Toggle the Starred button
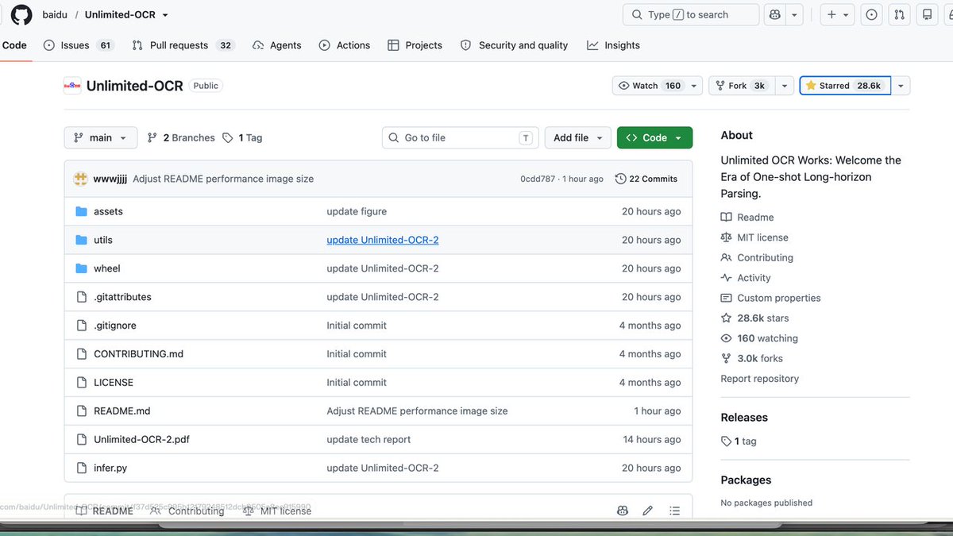This screenshot has height=536, width=953. (845, 86)
